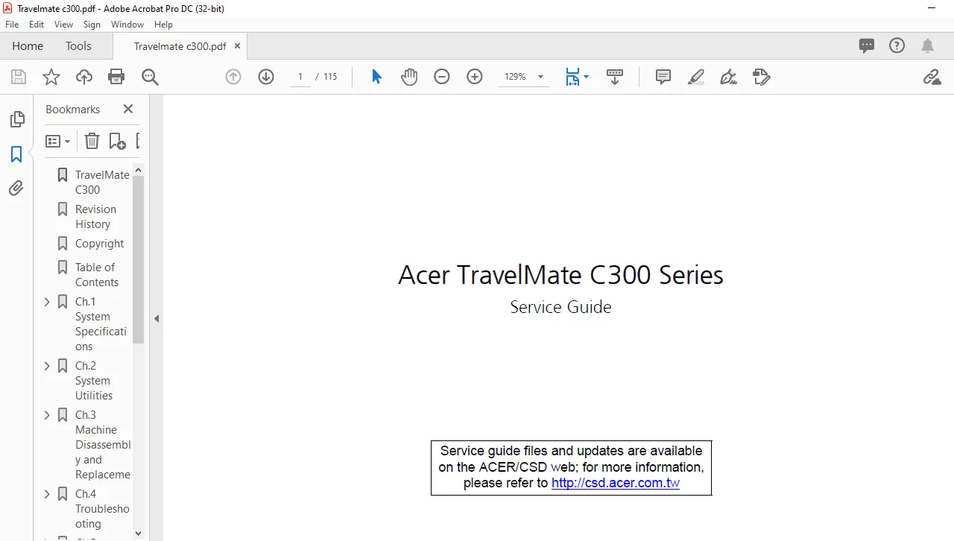The width and height of the screenshot is (954, 541).
Task: Go to Revision History bookmark
Action: (x=95, y=216)
